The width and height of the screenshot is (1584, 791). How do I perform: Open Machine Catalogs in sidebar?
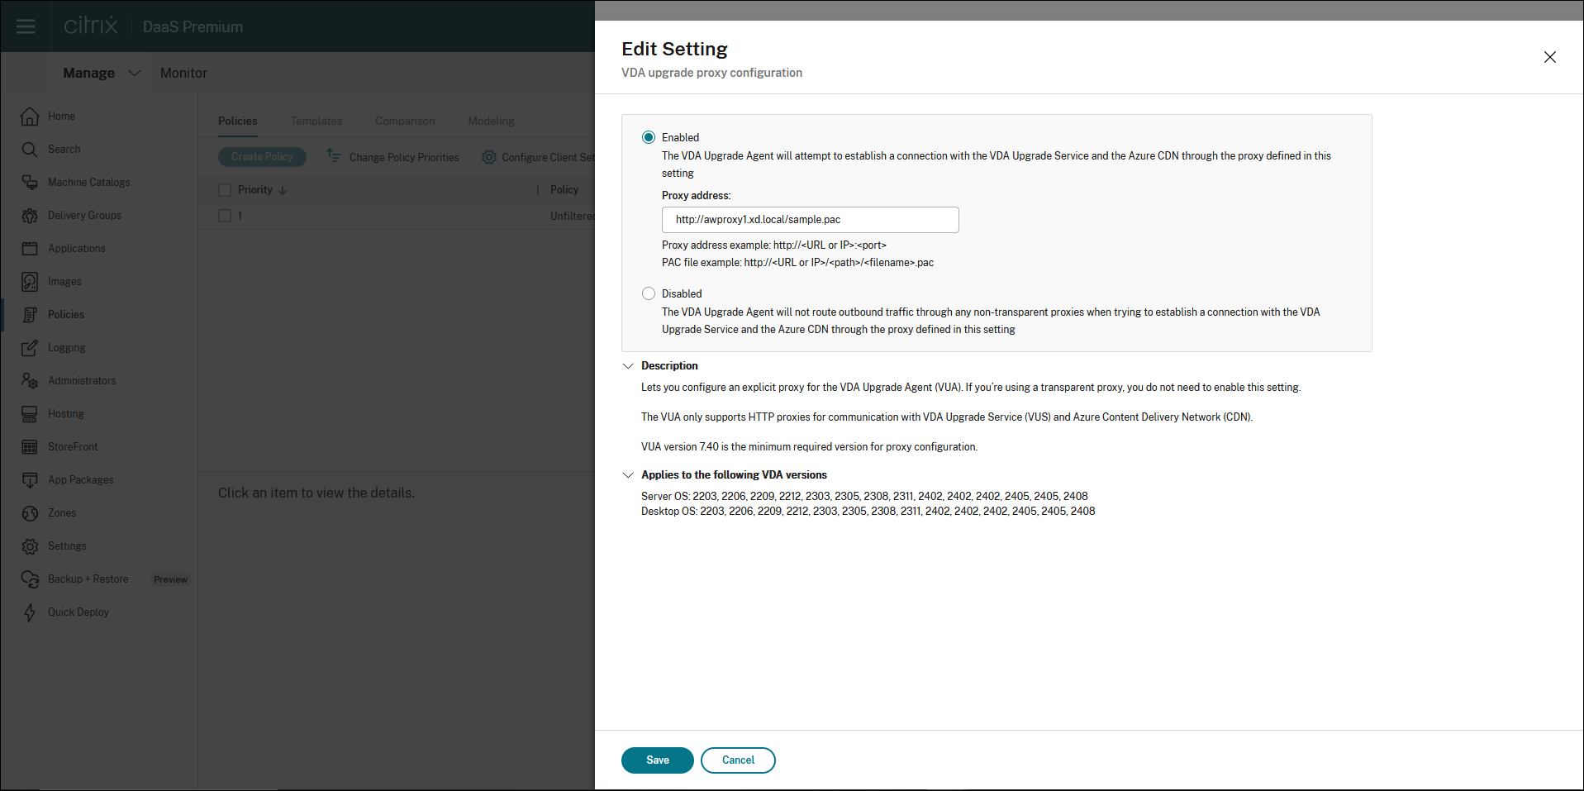pyautogui.click(x=89, y=183)
